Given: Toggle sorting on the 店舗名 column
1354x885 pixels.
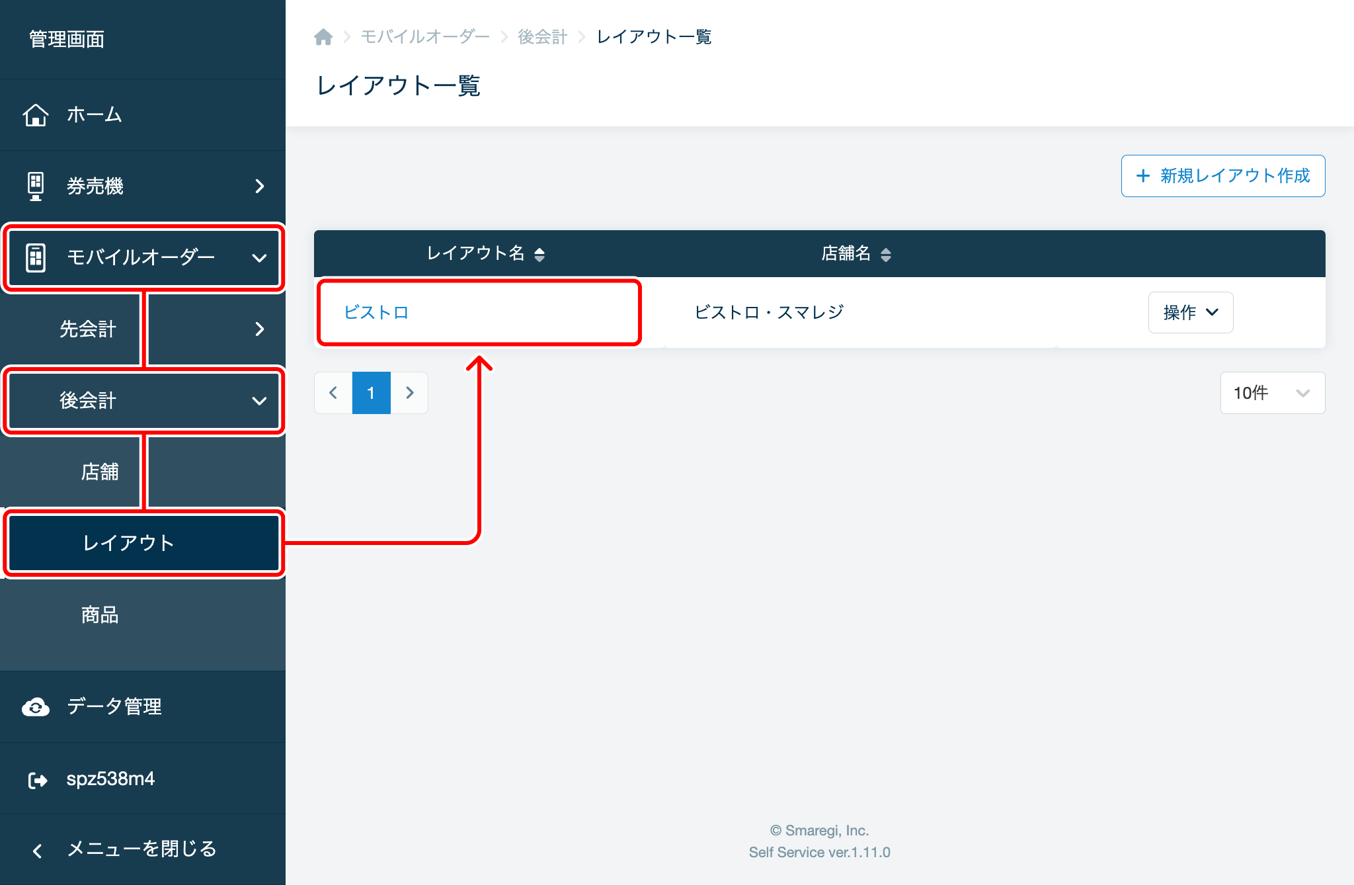Looking at the screenshot, I should point(887,254).
